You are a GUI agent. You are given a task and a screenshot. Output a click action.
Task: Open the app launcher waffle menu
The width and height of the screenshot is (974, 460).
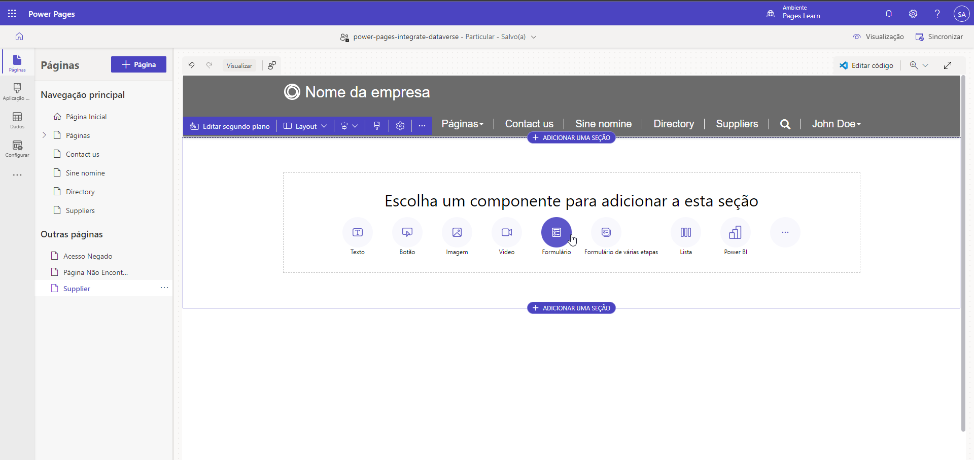click(x=12, y=14)
